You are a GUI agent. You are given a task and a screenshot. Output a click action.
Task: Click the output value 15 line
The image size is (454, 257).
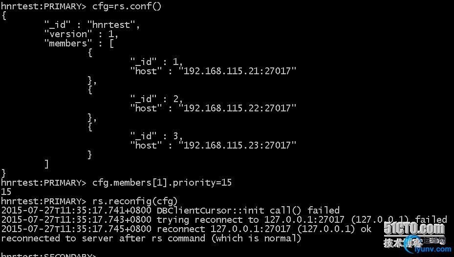pyautogui.click(x=6, y=192)
